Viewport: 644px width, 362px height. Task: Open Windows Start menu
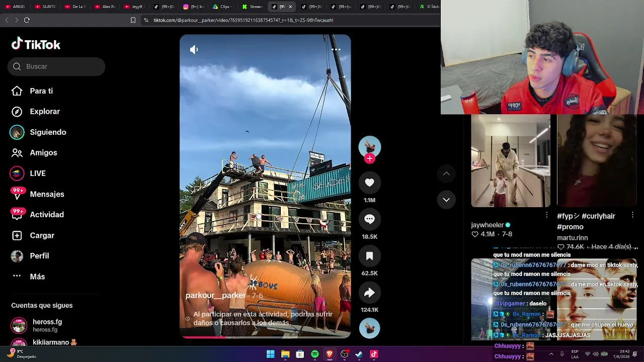click(x=270, y=354)
